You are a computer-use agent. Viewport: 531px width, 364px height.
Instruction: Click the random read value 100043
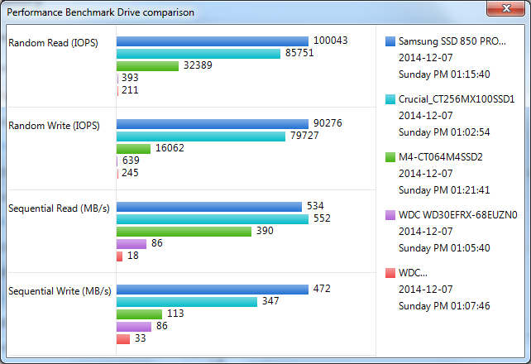point(331,41)
